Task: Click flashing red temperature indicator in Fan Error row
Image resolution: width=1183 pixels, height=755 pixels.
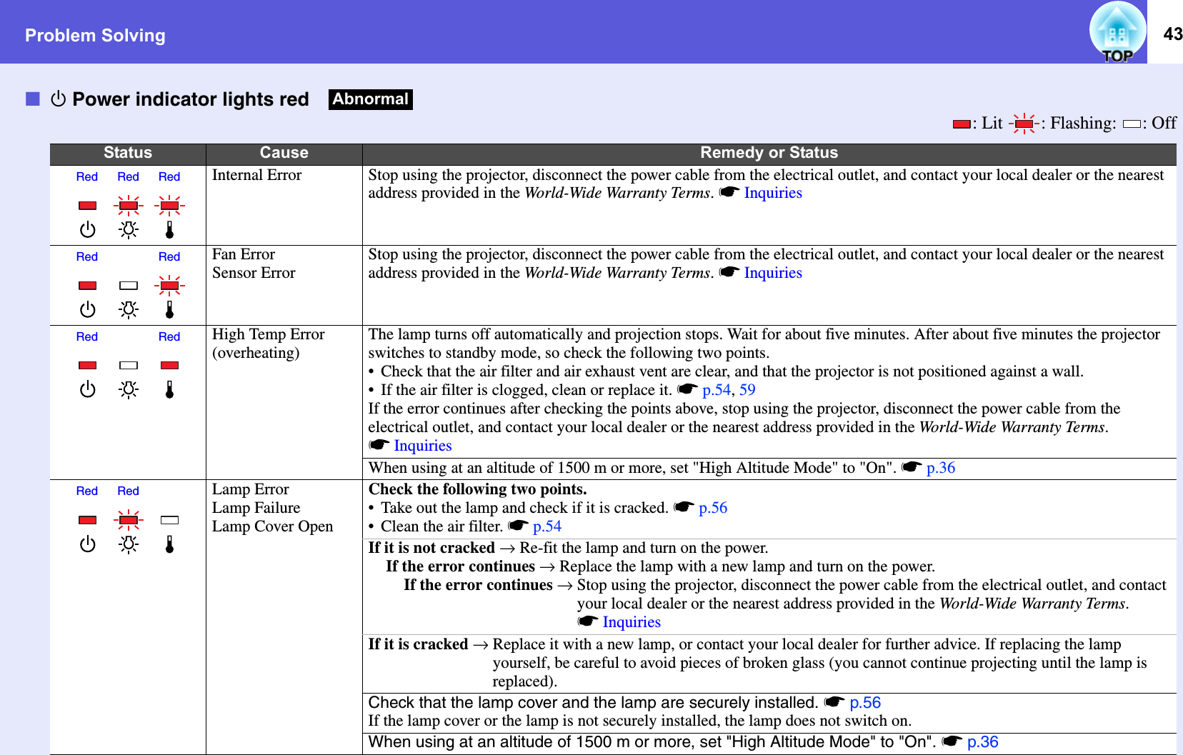Action: 169,286
